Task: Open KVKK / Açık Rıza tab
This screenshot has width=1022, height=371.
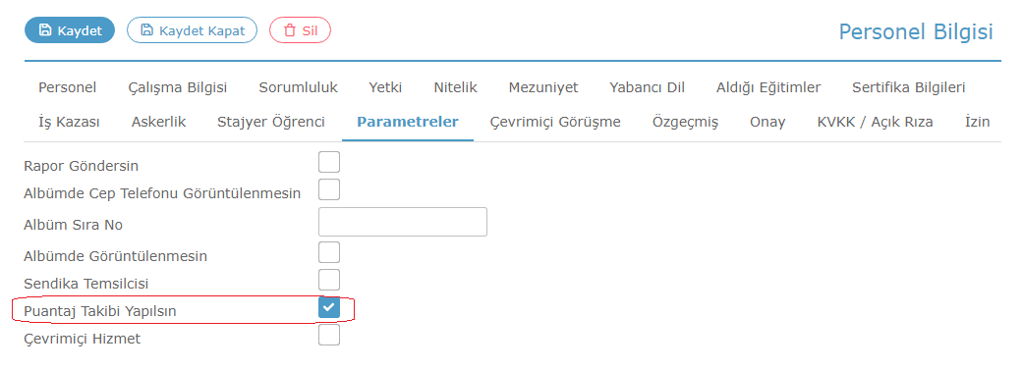Action: coord(875,122)
